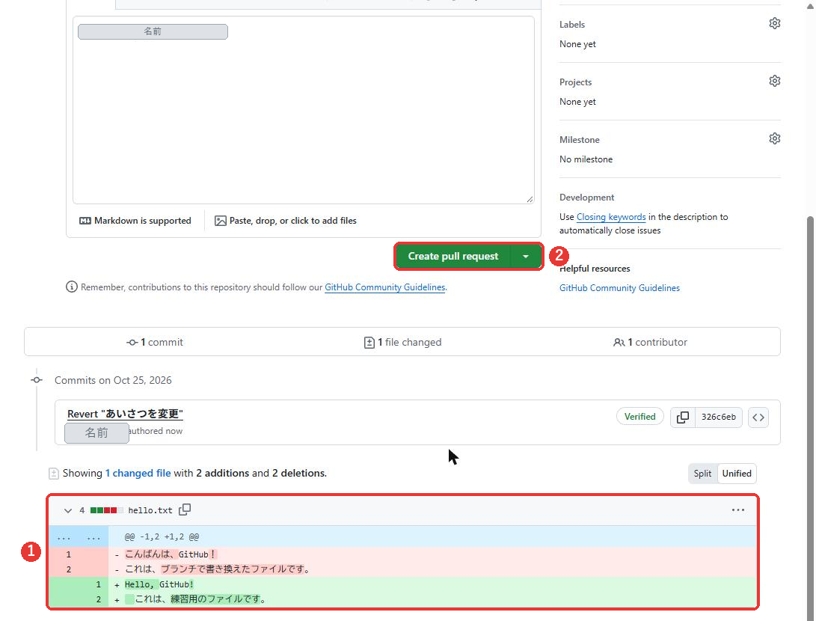Click the hunk header '@@ -1,2 +1,2 @@'

click(x=162, y=536)
